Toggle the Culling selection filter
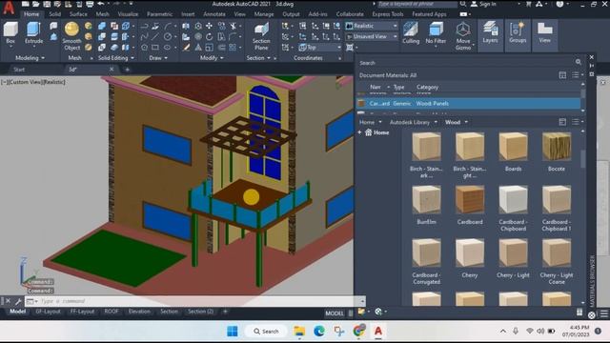 (x=411, y=33)
